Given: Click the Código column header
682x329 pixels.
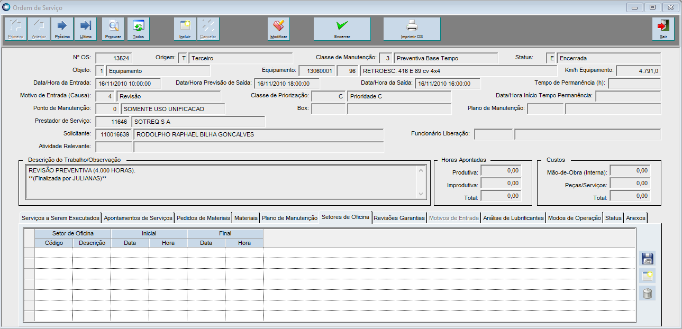Looking at the screenshot, I should (54, 243).
